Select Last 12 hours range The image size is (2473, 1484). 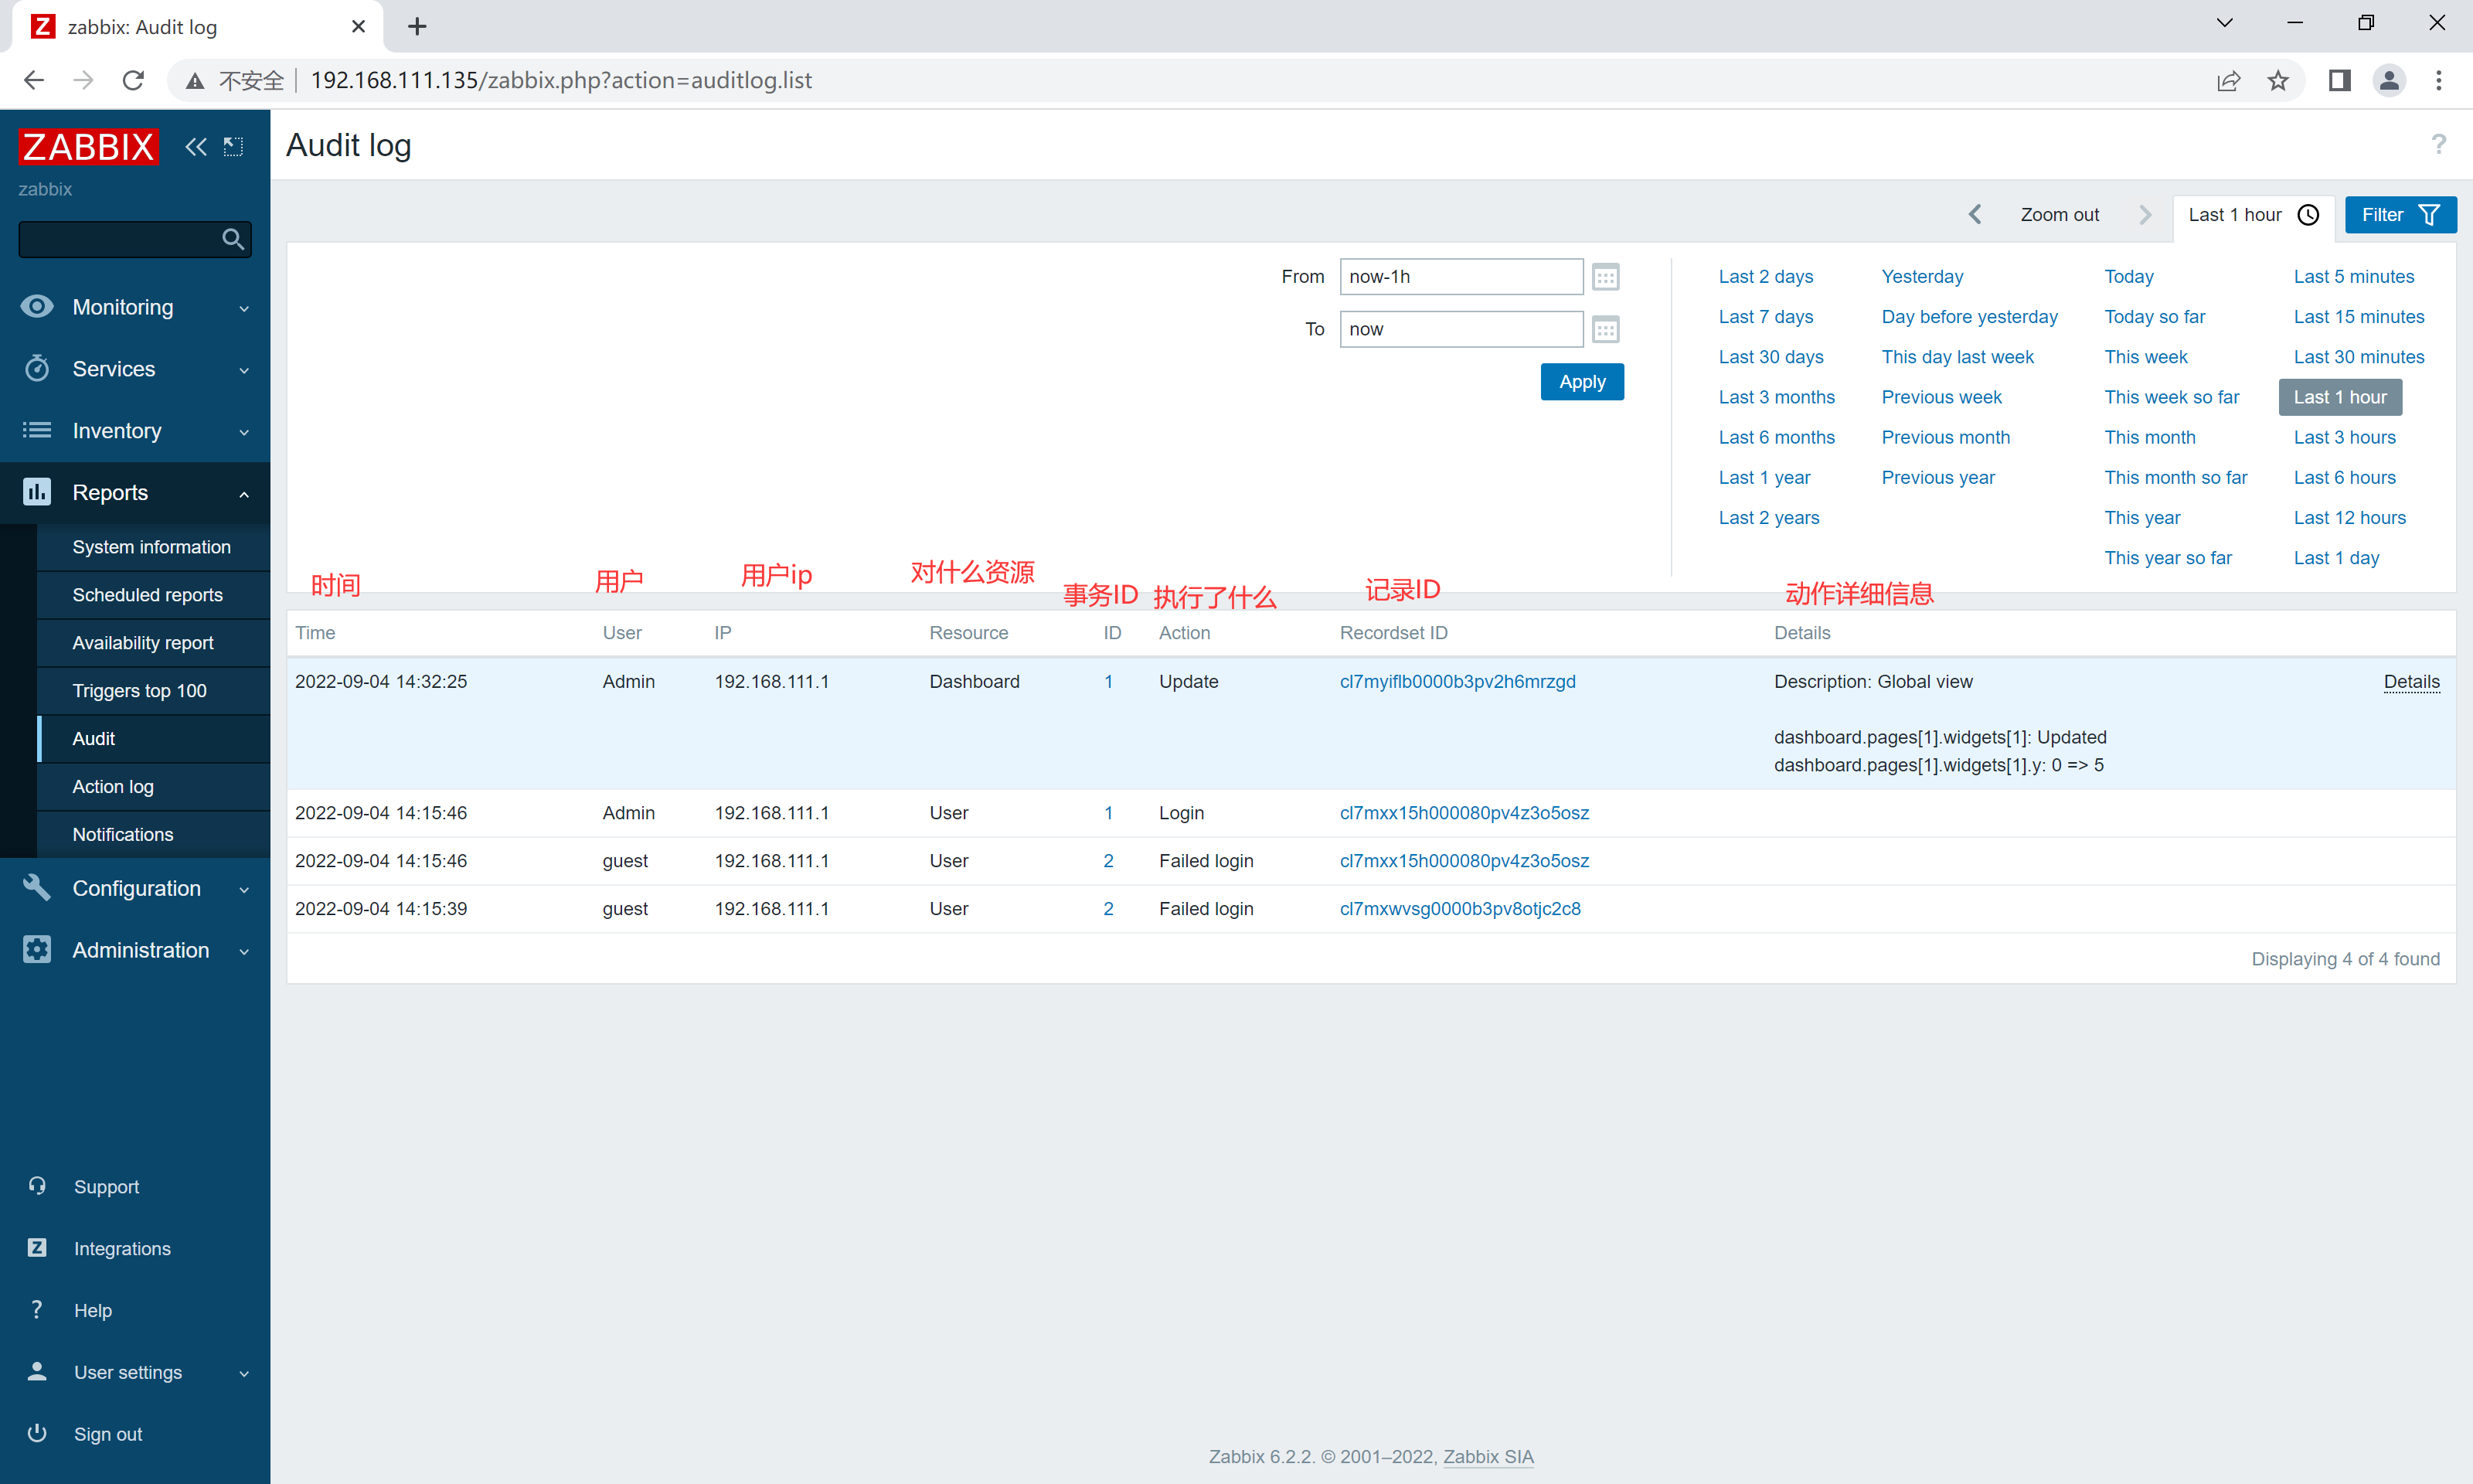[2349, 518]
